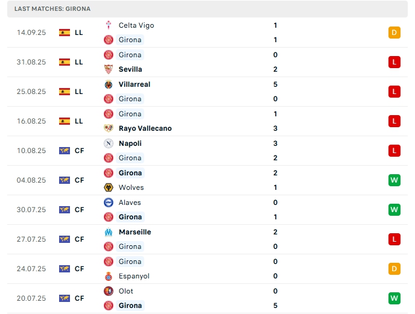
Task: Click the win badge for the Wolves match
Action: point(394,180)
